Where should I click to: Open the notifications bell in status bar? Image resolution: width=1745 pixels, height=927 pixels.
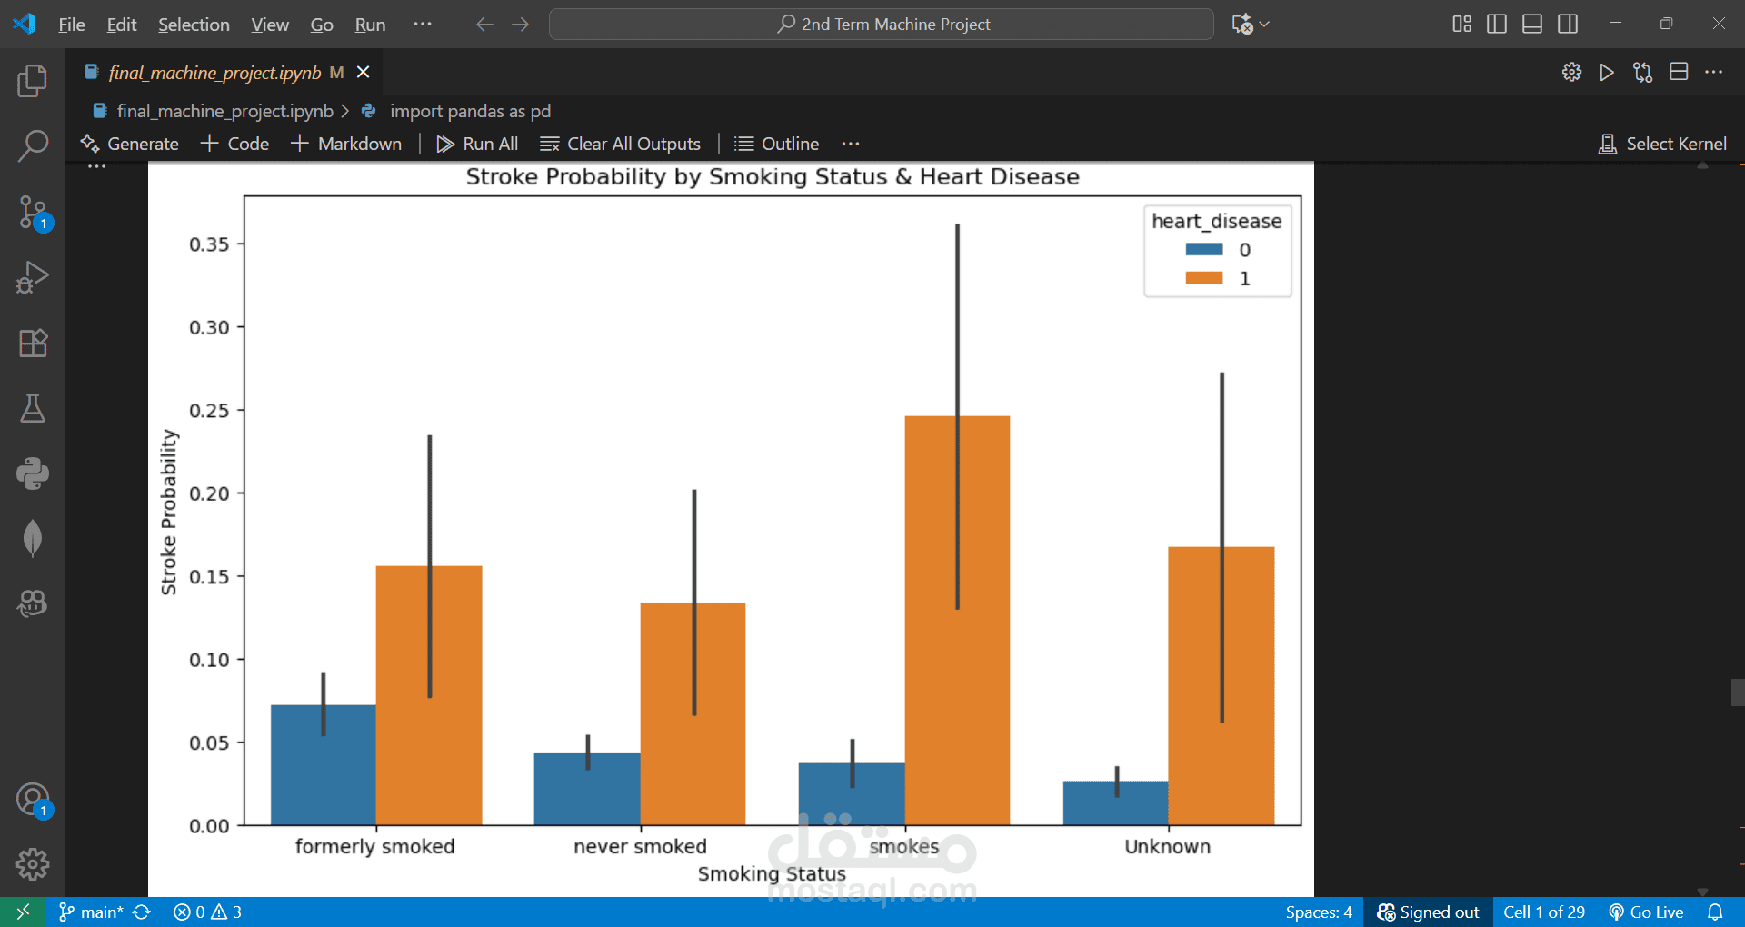(1715, 912)
